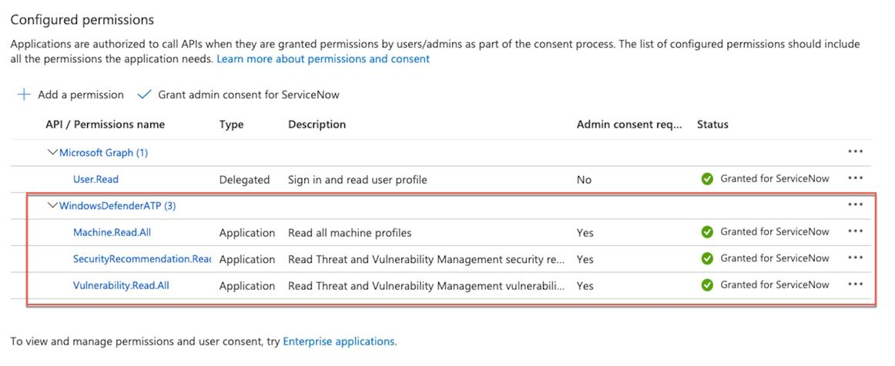Click the checkmark icon beside Grant admin consent

point(144,95)
